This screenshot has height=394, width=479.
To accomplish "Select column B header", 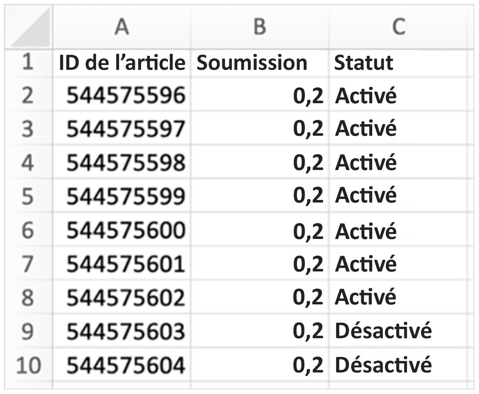I will tap(260, 27).
